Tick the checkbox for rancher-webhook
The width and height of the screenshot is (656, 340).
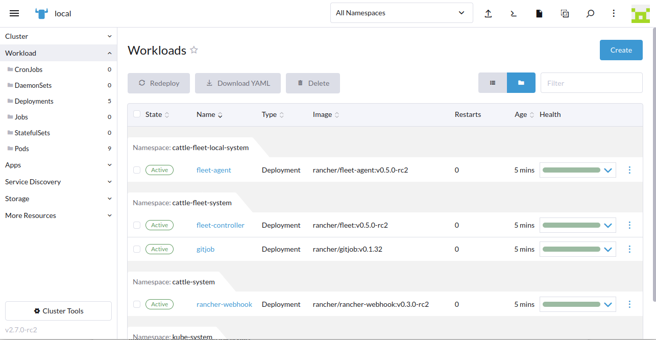click(x=137, y=304)
